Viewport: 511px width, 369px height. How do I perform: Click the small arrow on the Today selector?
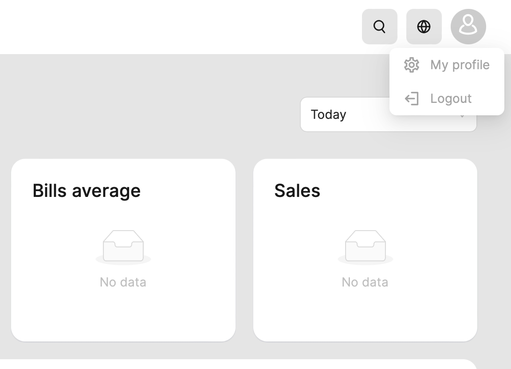tap(462, 118)
